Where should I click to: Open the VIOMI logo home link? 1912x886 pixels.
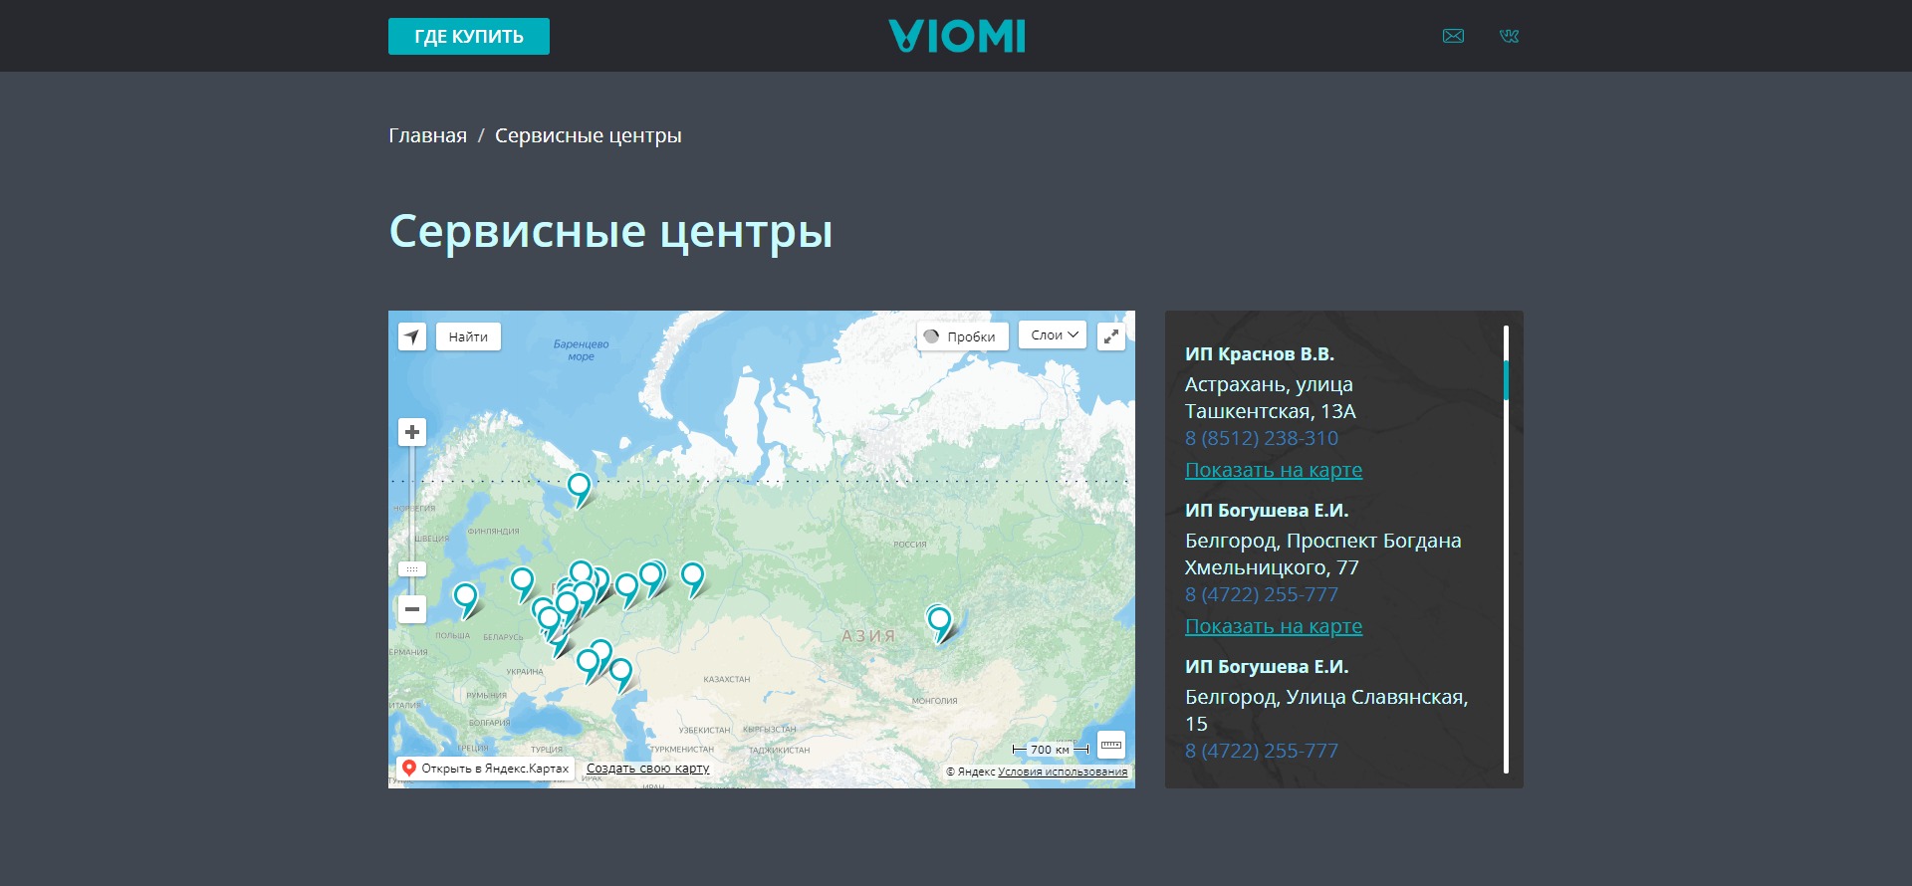click(957, 36)
